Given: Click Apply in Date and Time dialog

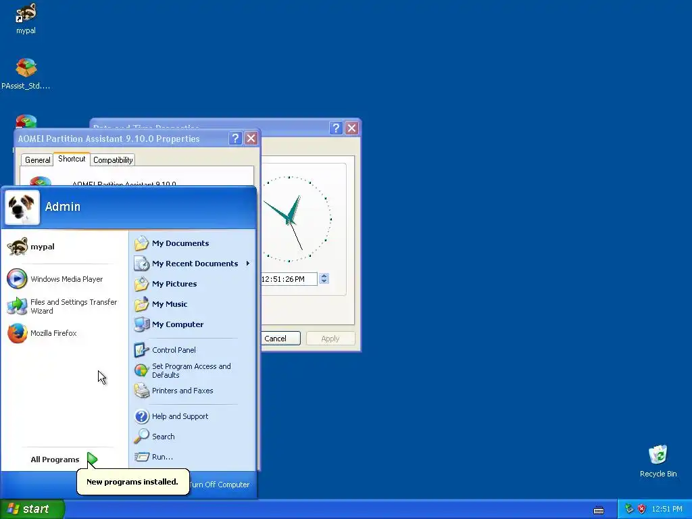Looking at the screenshot, I should pos(330,339).
